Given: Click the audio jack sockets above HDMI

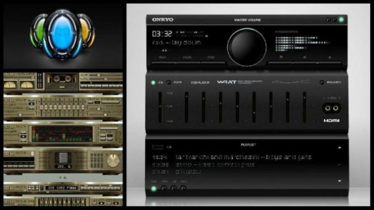Looking at the screenshot, I should pyautogui.click(x=331, y=108).
